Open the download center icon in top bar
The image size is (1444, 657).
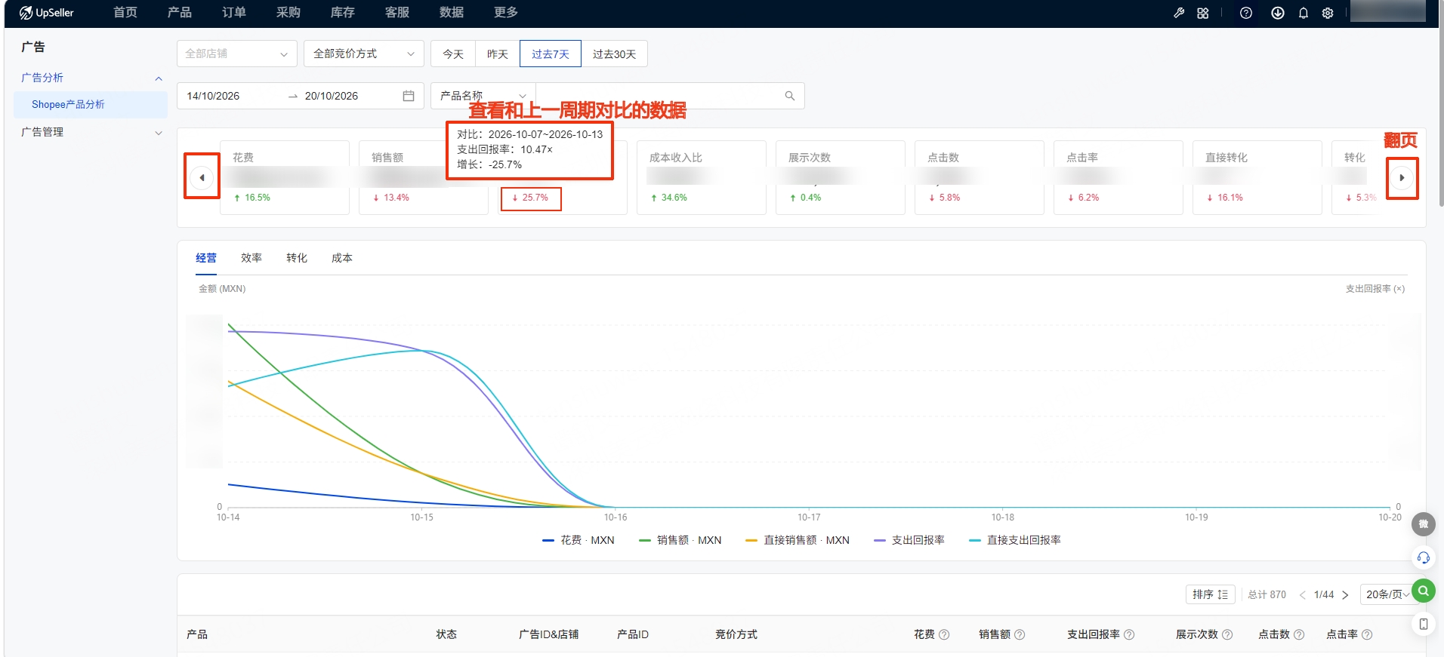point(1278,13)
